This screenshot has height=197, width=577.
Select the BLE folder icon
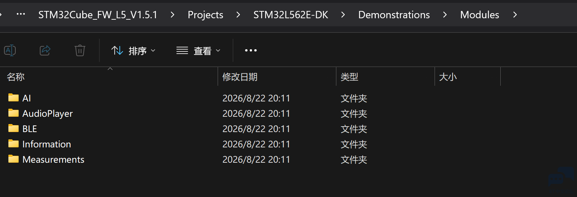(x=14, y=128)
